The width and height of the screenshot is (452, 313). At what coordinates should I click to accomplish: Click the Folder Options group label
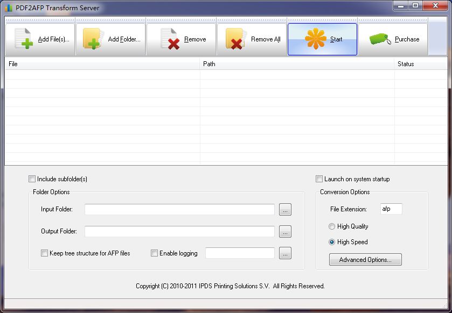coord(51,192)
